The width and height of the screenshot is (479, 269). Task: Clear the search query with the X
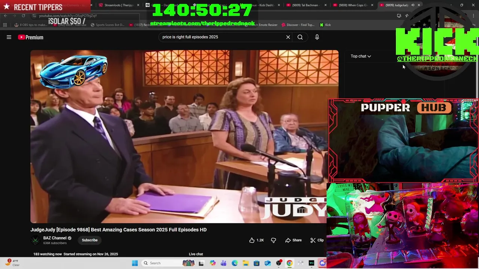coord(288,37)
